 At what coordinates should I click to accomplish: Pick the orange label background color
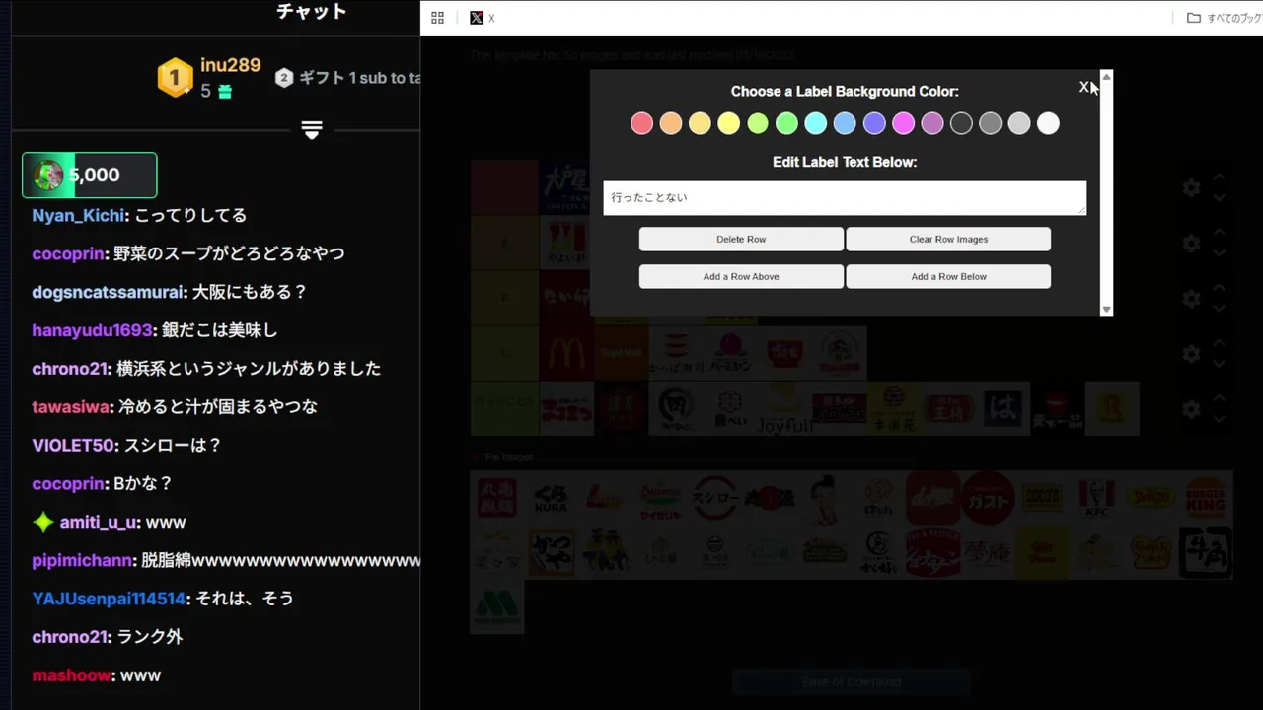pos(671,123)
